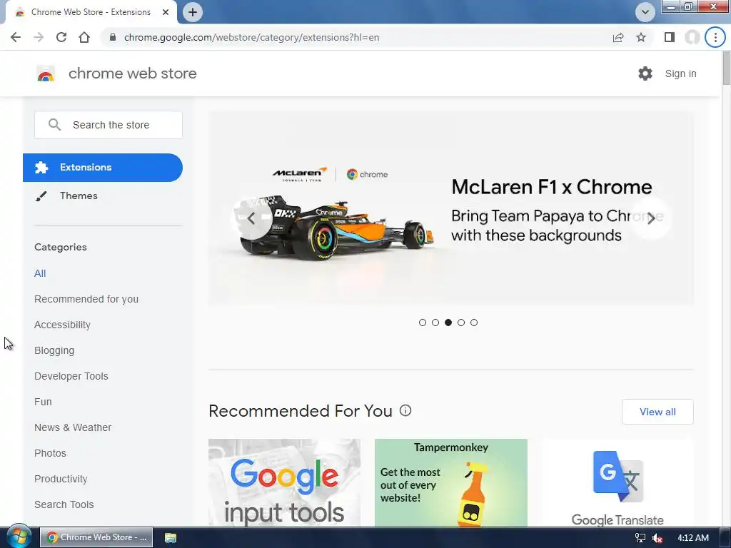Click the Themes paintbrush icon
Screen dimensions: 731x548
[x=41, y=196]
